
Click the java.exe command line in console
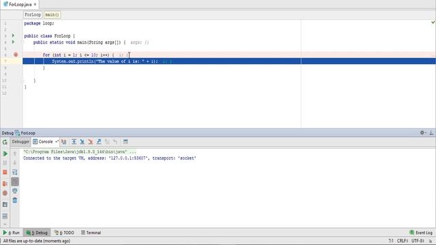(80, 152)
